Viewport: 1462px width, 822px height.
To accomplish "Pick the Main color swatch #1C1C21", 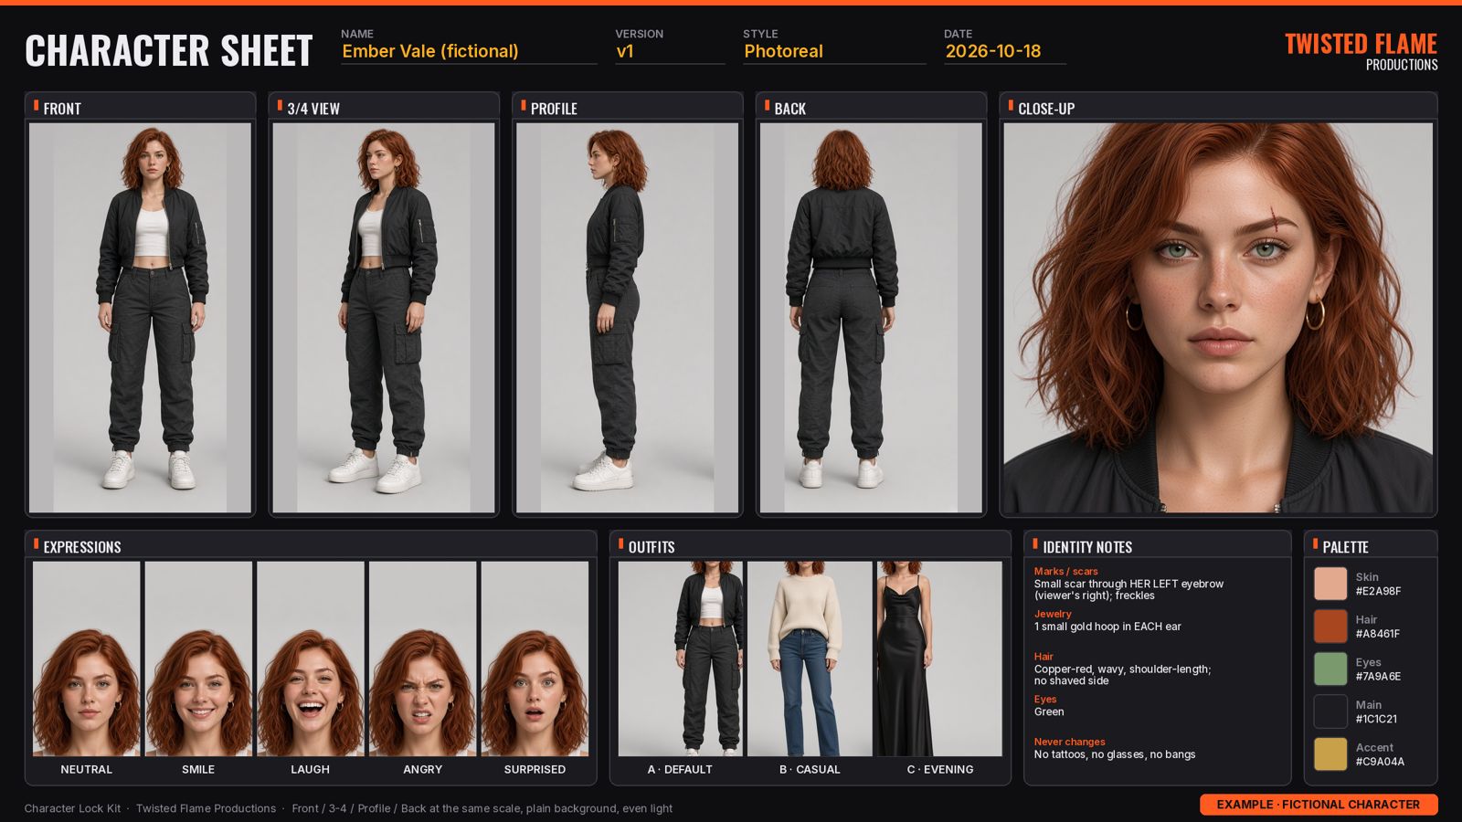I will pos(1330,711).
